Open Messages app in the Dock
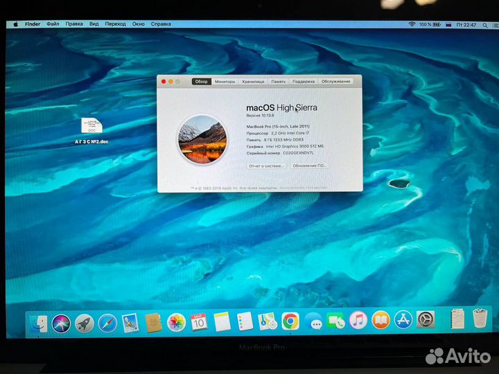Screen dimensions: 499x374 tap(313, 321)
